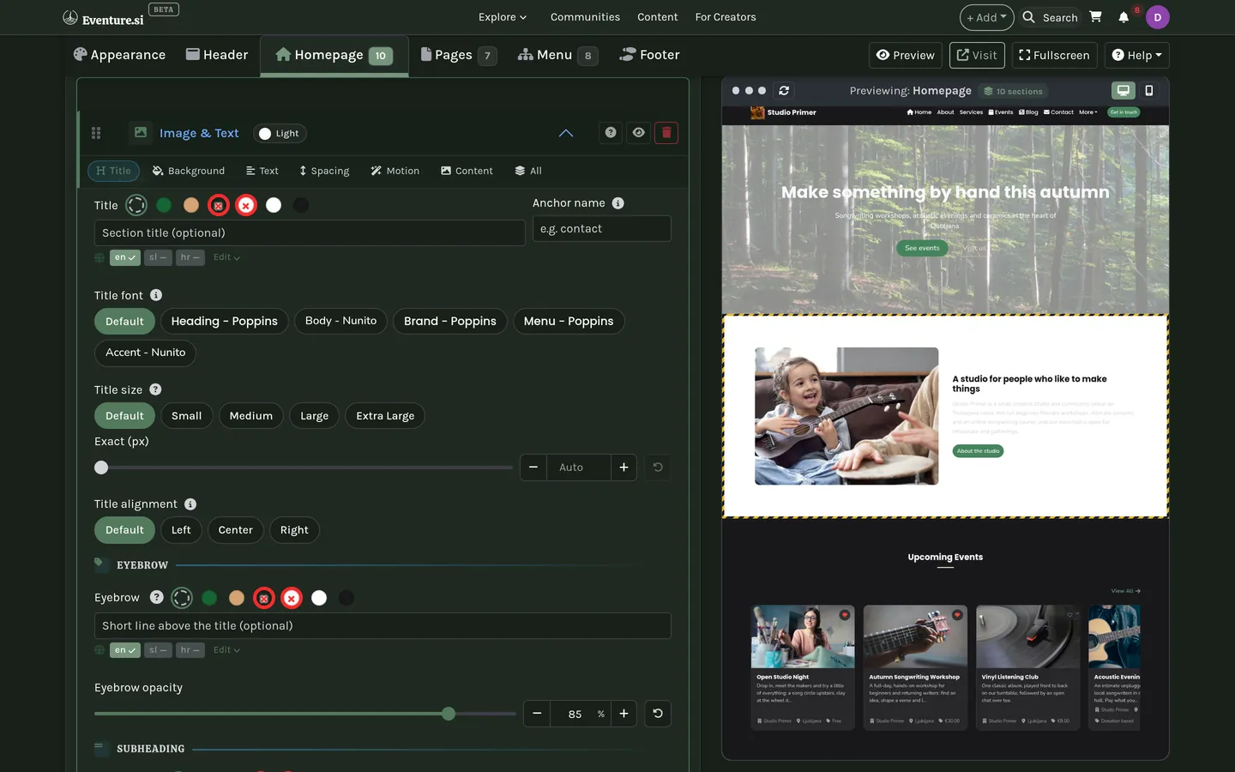Pick the tan eyebrow color swatch

[x=237, y=598]
